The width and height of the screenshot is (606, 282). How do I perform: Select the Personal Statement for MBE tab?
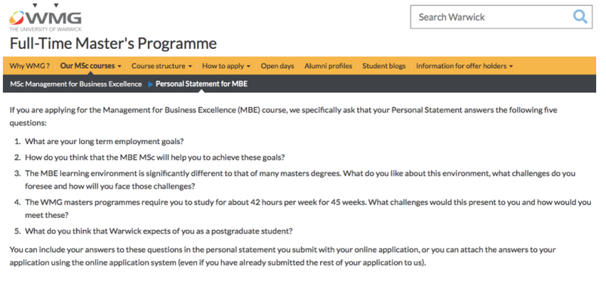[201, 84]
